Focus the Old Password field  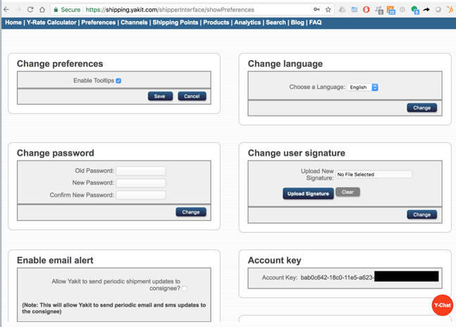pyautogui.click(x=141, y=171)
